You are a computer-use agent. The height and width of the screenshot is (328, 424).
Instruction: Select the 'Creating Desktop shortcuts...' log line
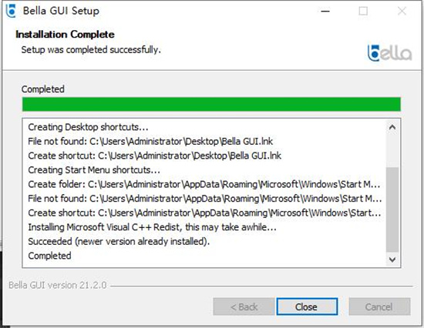[88, 127]
